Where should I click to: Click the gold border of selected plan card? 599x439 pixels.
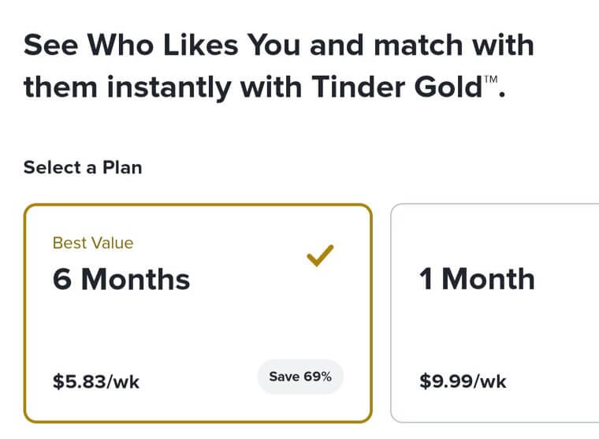tap(25, 315)
